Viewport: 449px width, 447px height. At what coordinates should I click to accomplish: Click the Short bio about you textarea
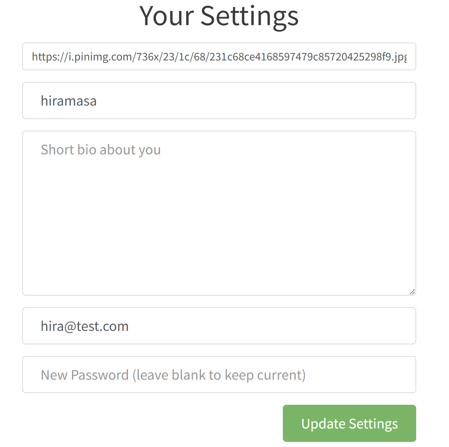tap(219, 213)
